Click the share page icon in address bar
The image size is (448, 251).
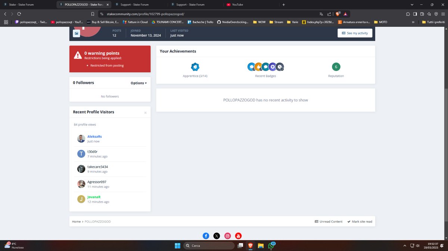(x=329, y=14)
